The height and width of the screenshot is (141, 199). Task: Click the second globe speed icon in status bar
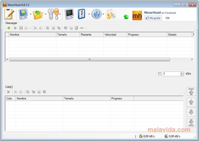pos(166,136)
